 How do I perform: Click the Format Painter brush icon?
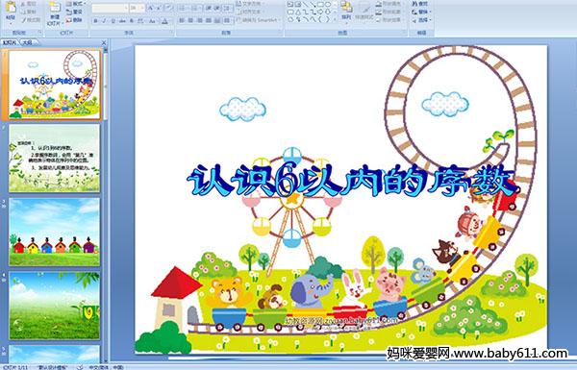point(31,20)
